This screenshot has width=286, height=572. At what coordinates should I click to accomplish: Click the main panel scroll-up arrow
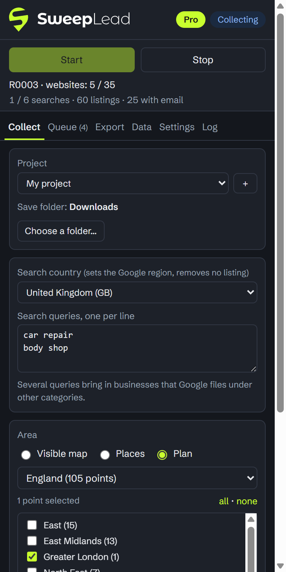(x=280, y=6)
